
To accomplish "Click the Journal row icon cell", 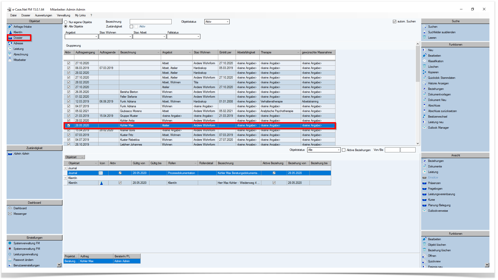I will pyautogui.click(x=101, y=173).
